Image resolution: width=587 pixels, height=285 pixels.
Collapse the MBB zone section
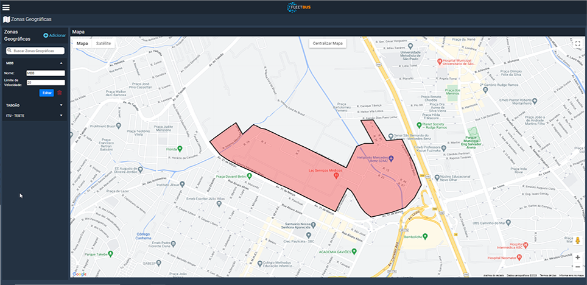tap(61, 63)
